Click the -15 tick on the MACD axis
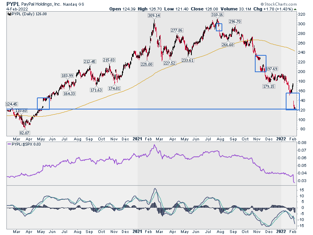This screenshot has width=313, height=235. pyautogui.click(x=301, y=226)
